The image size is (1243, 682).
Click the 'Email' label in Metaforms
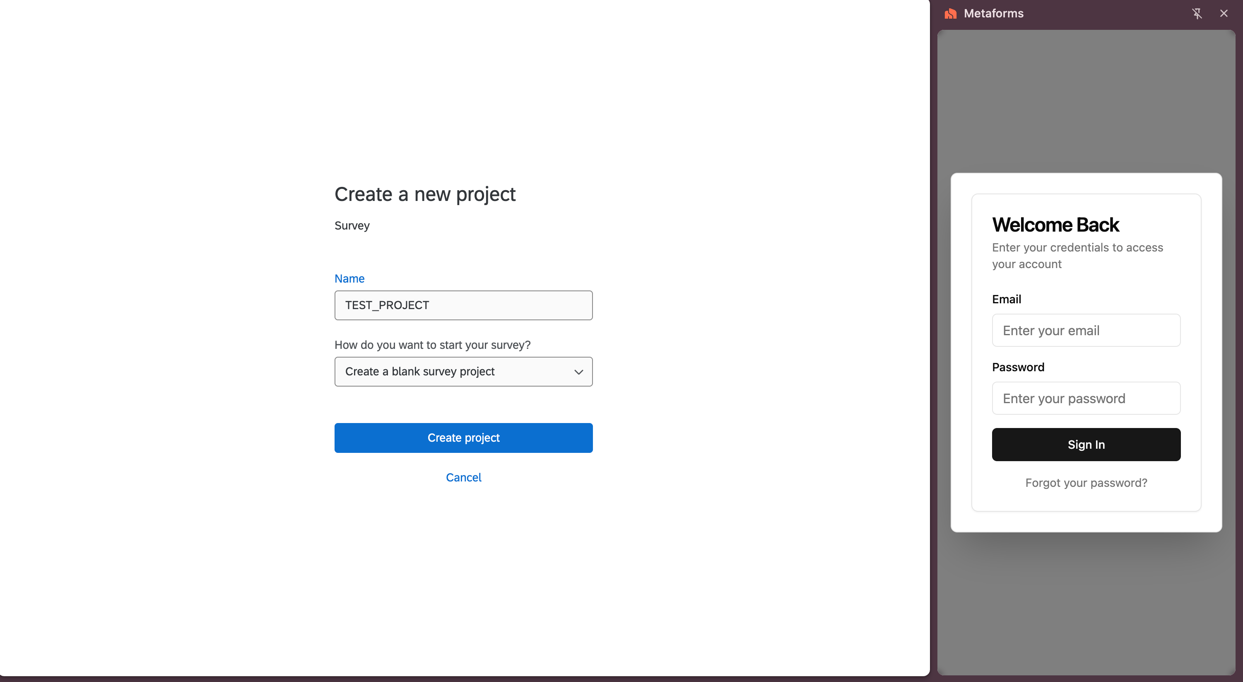(1007, 299)
